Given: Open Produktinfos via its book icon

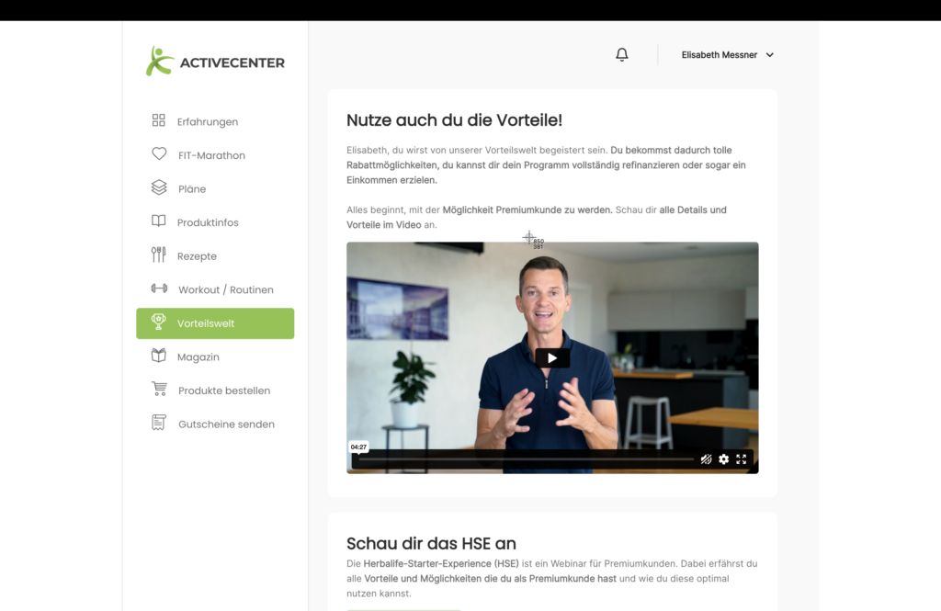Looking at the screenshot, I should (158, 221).
